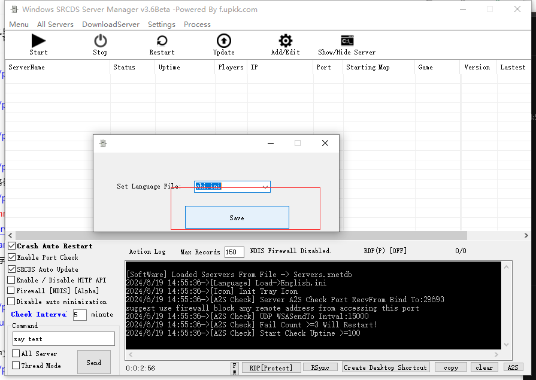The width and height of the screenshot is (536, 380).
Task: Enable the HTTP API checkbox
Action: coord(12,279)
